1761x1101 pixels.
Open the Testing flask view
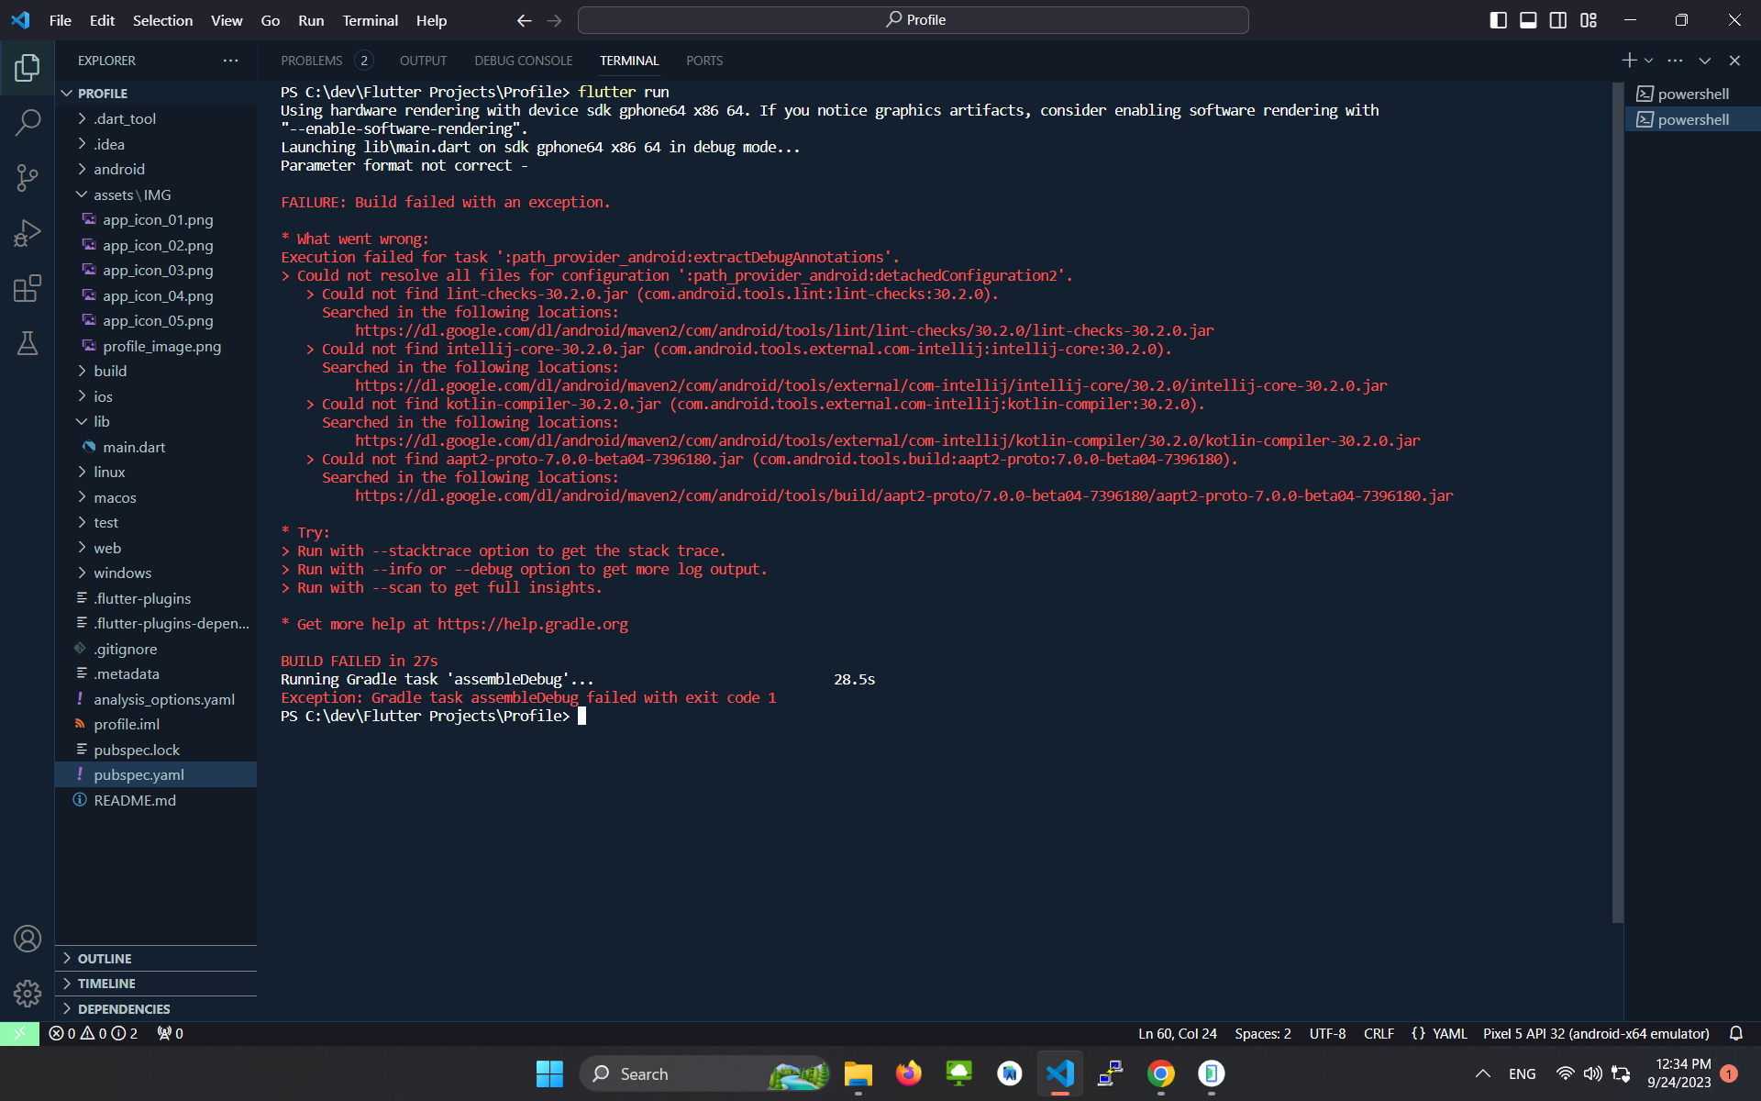[28, 343]
